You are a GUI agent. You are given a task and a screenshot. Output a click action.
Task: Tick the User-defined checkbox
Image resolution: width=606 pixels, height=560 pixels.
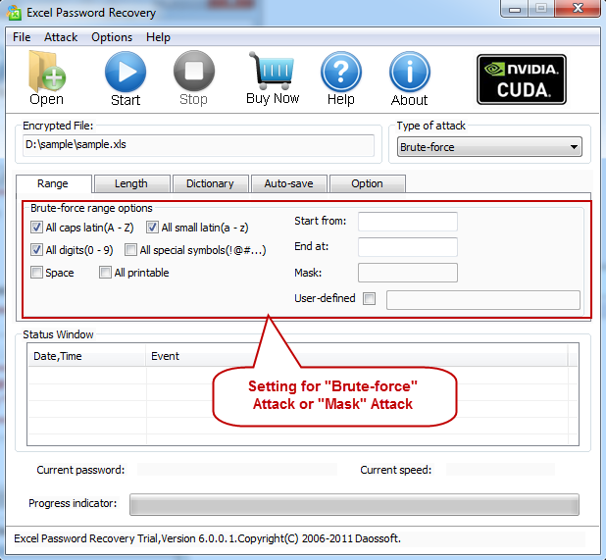pos(369,298)
